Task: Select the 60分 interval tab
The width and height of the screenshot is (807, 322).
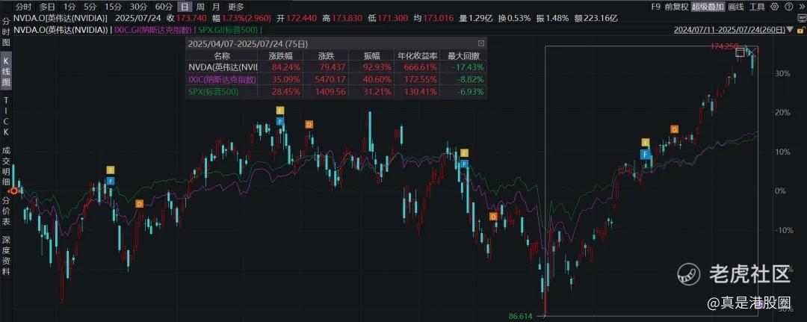Action: click(163, 7)
